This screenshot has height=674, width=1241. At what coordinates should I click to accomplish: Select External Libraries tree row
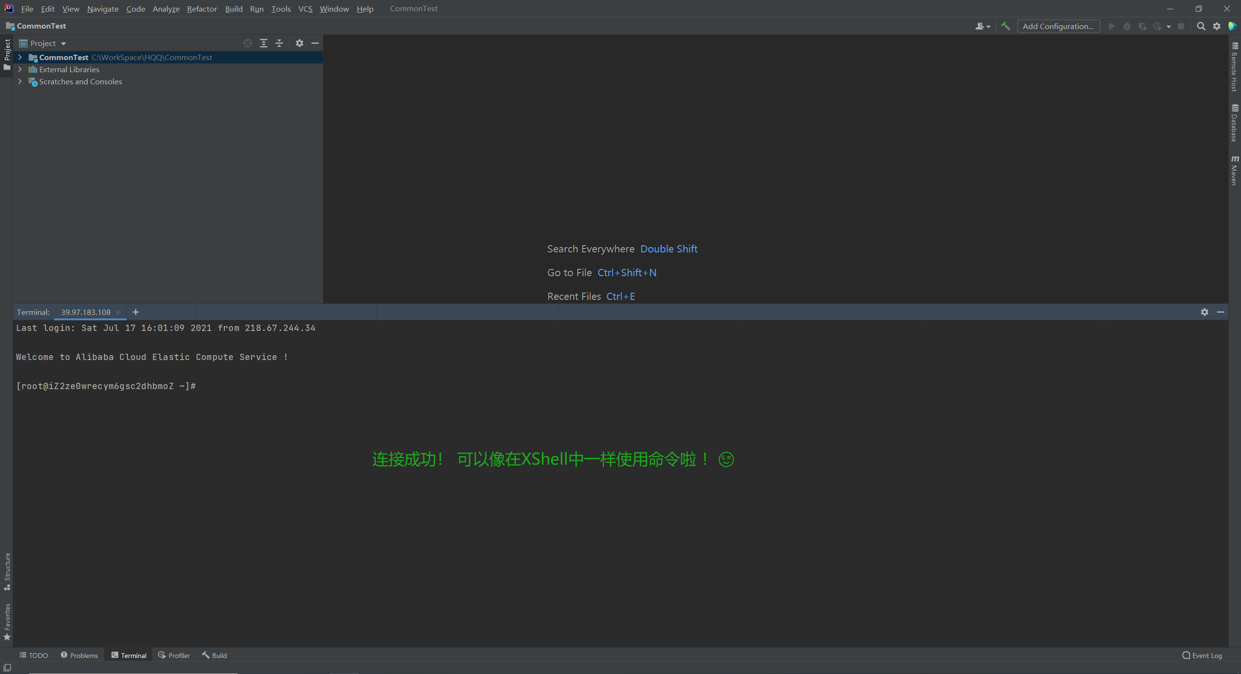[x=168, y=69]
